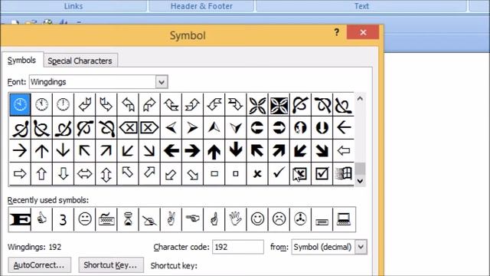The width and height of the screenshot is (490, 276).
Task: Click the Shortcut Key... button
Action: [111, 265]
